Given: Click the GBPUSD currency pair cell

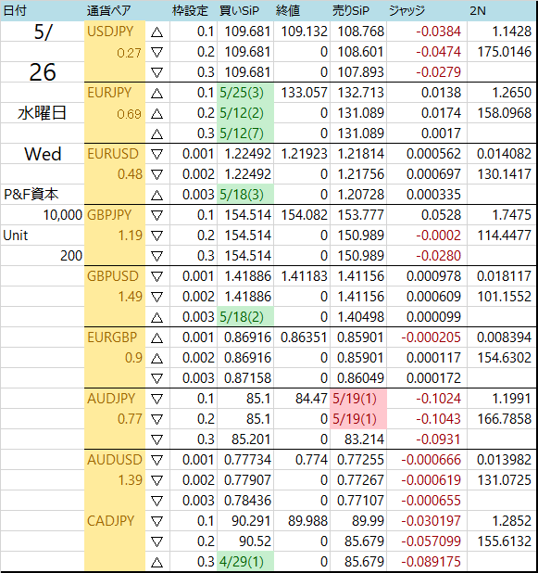Looking at the screenshot, I should click(x=113, y=276).
